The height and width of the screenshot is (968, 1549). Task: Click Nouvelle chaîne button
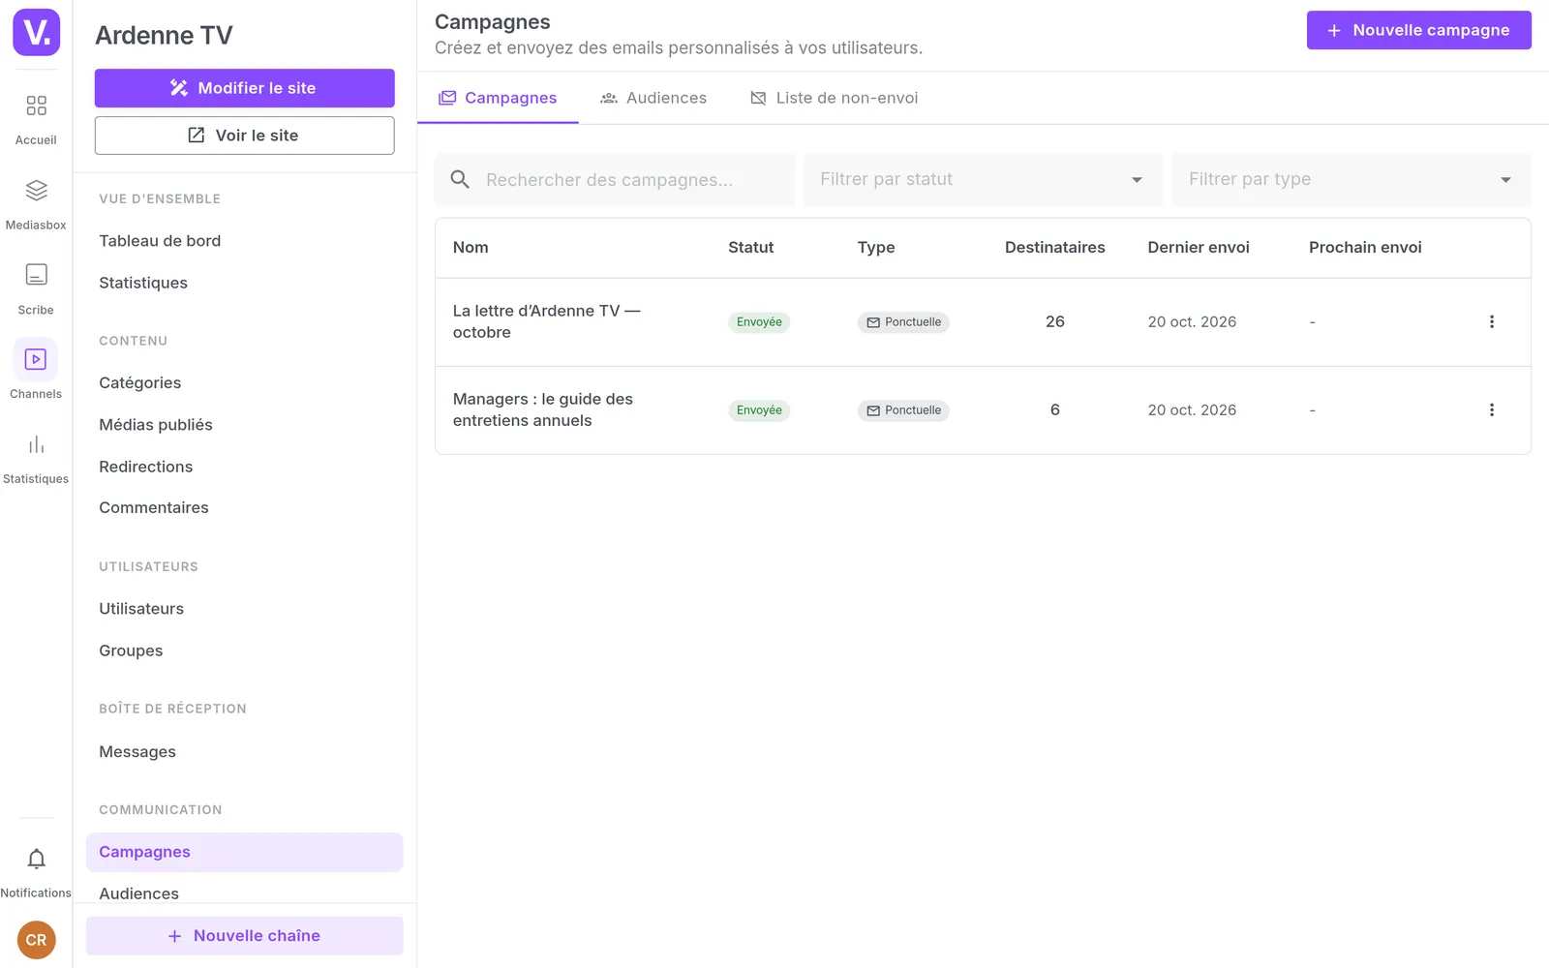tap(244, 936)
